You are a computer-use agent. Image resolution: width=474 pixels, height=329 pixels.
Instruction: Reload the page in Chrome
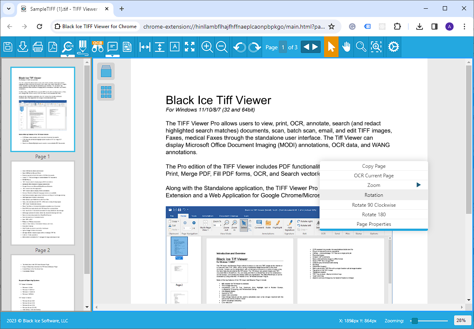click(39, 27)
